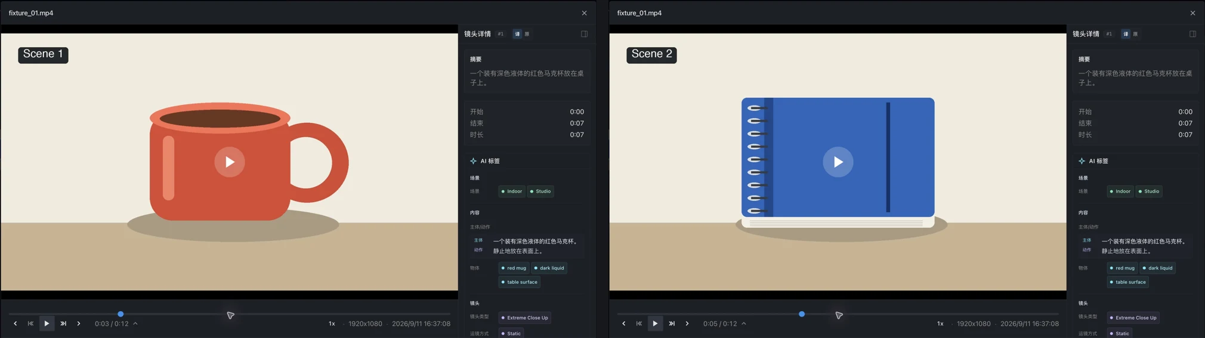Click the #1 shot badge in Scene 1 window
Screen dimensions: 1205x338
tap(500, 34)
